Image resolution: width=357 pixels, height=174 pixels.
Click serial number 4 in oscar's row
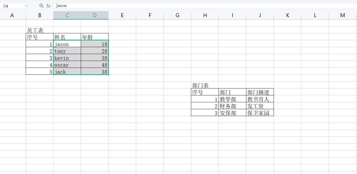(x=40, y=65)
